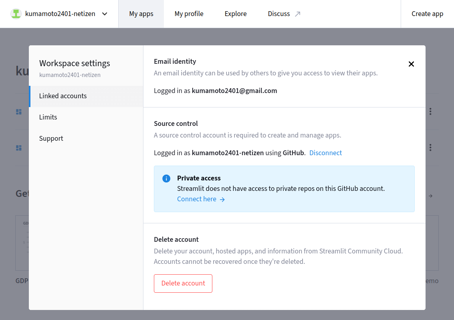Image resolution: width=454 pixels, height=320 pixels.
Task: Click the Source control heading
Action: tap(176, 124)
